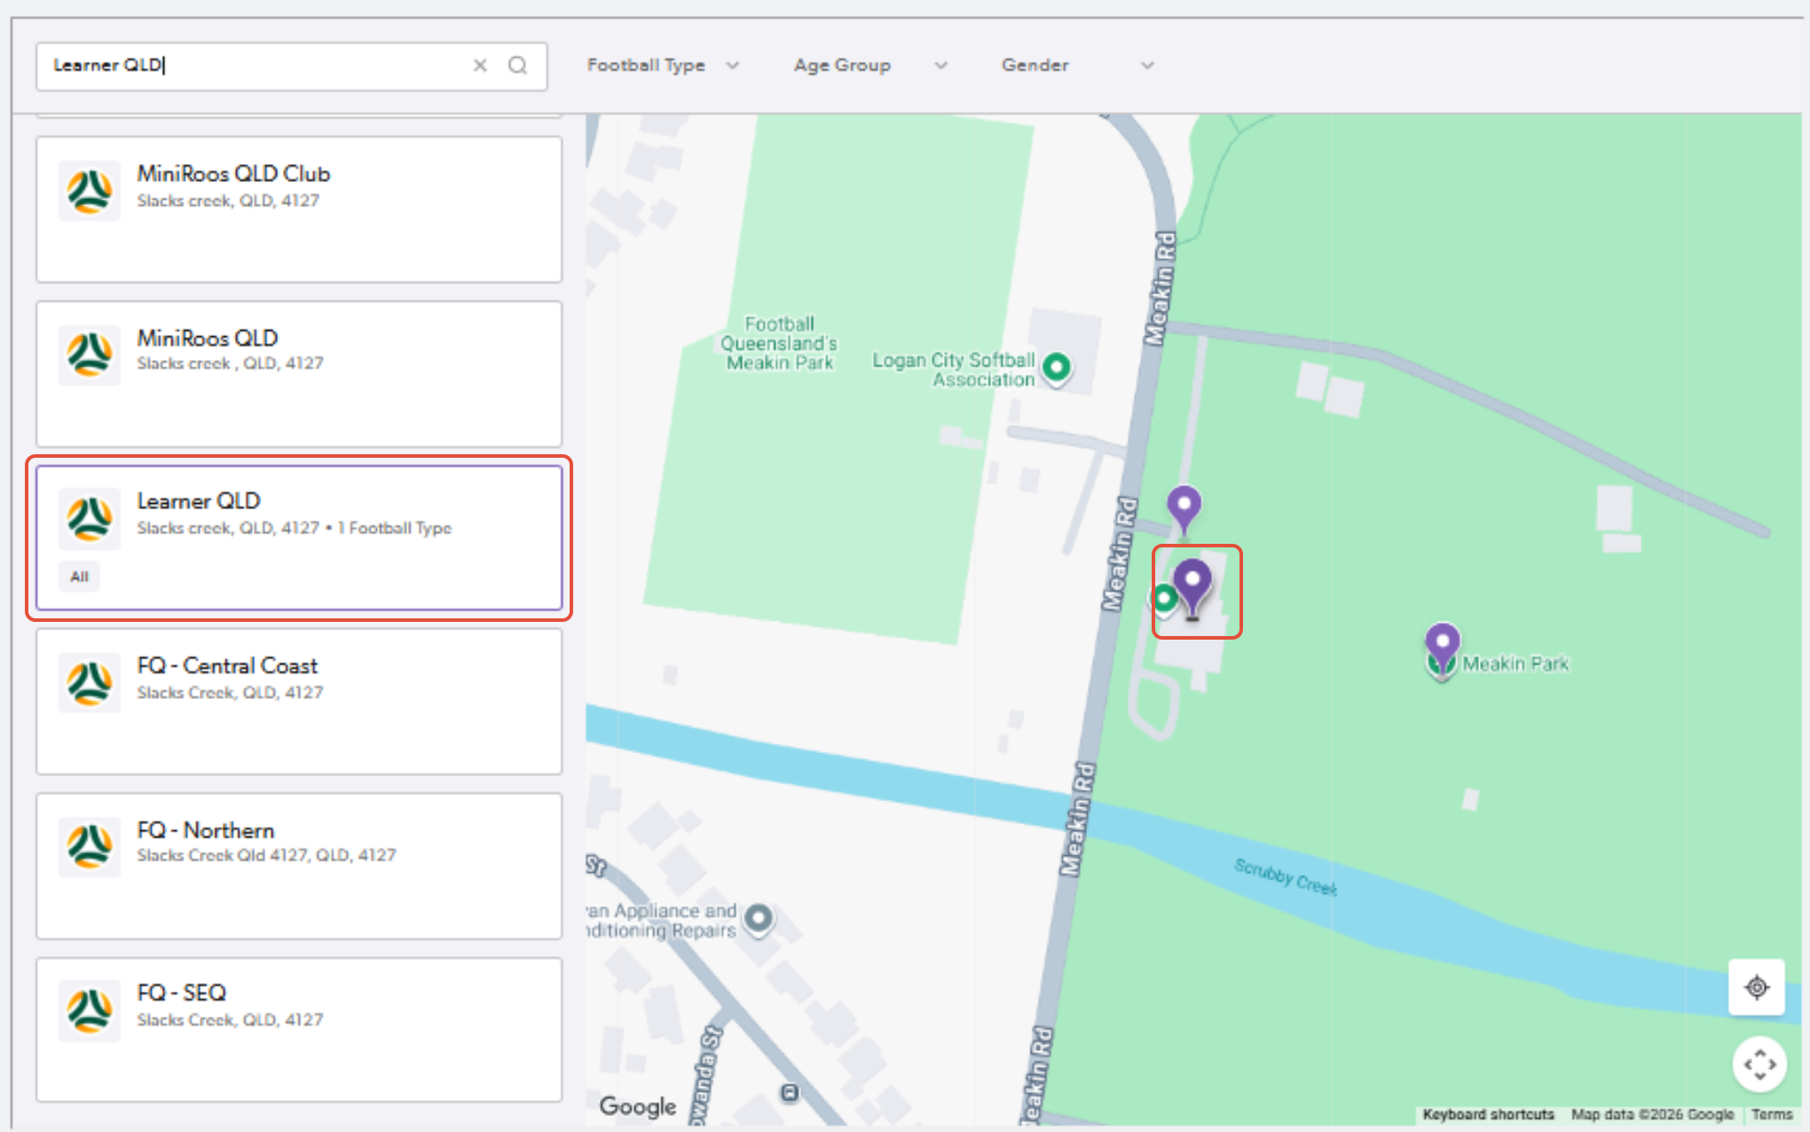Select the FQ - SEQ result title
The image size is (1810, 1132).
tap(182, 993)
